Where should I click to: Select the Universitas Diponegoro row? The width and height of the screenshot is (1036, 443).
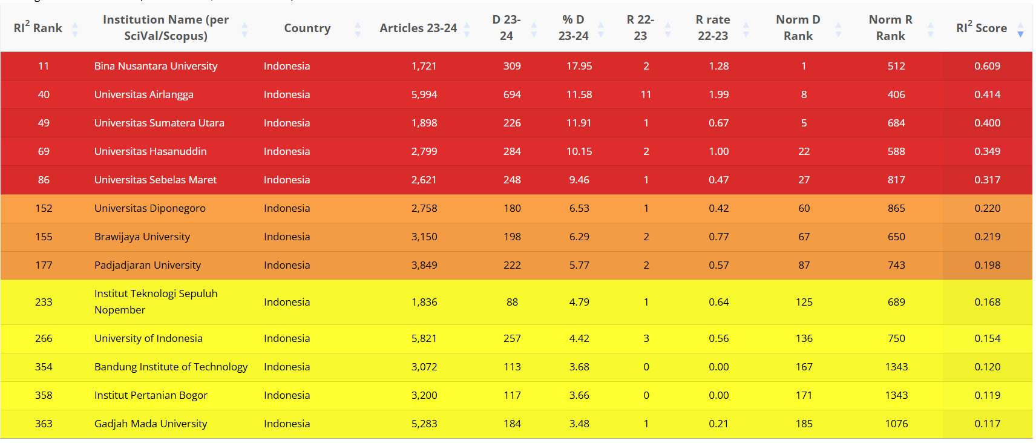click(149, 208)
